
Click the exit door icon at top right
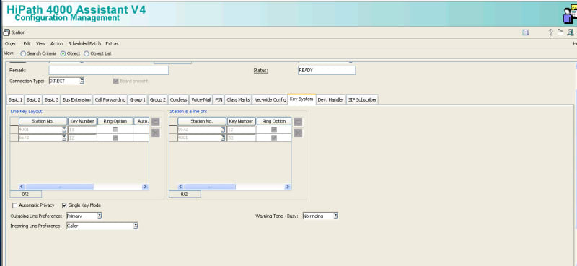570,32
